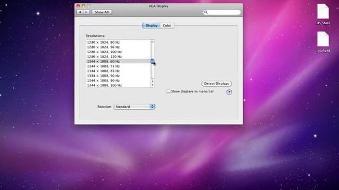
Task: Select 1344 × 1008, 90 Hz resolution
Action: 119,76
